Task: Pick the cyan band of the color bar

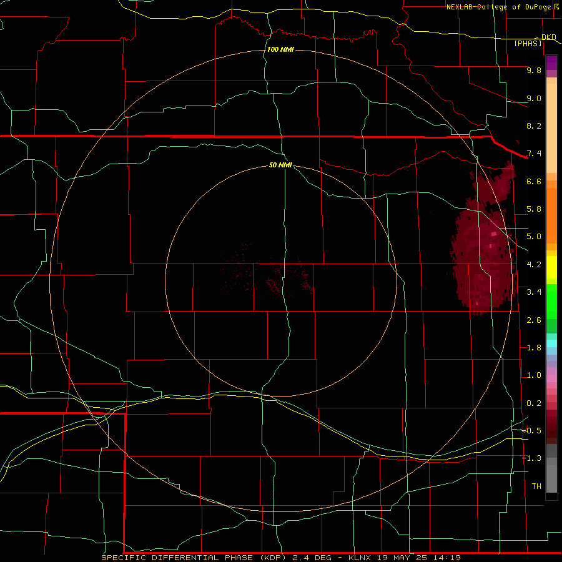Action: click(551, 343)
